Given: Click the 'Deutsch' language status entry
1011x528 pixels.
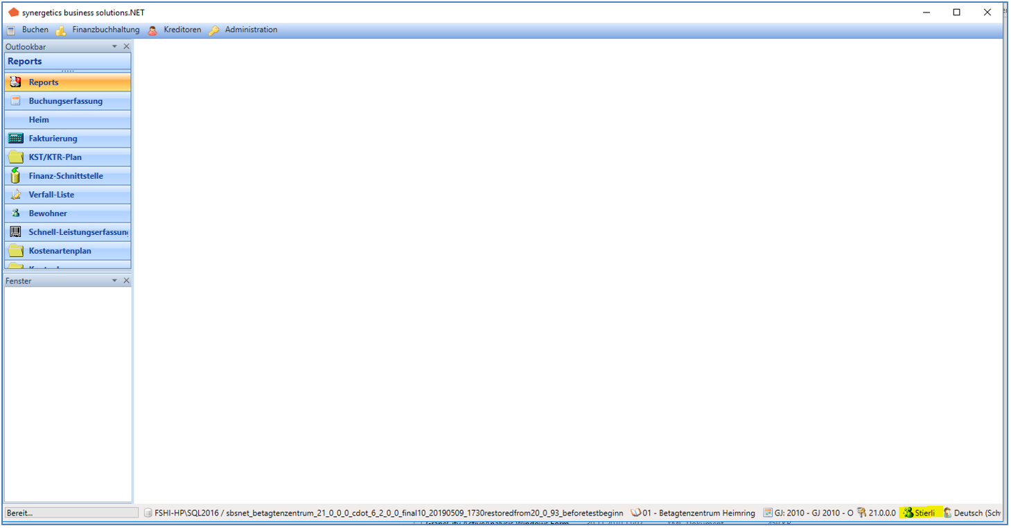Looking at the screenshot, I should pos(973,513).
